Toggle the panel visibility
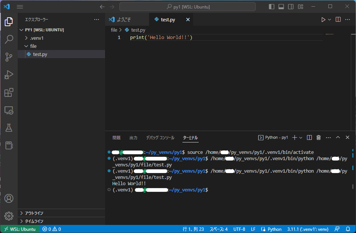 tap(281, 6)
